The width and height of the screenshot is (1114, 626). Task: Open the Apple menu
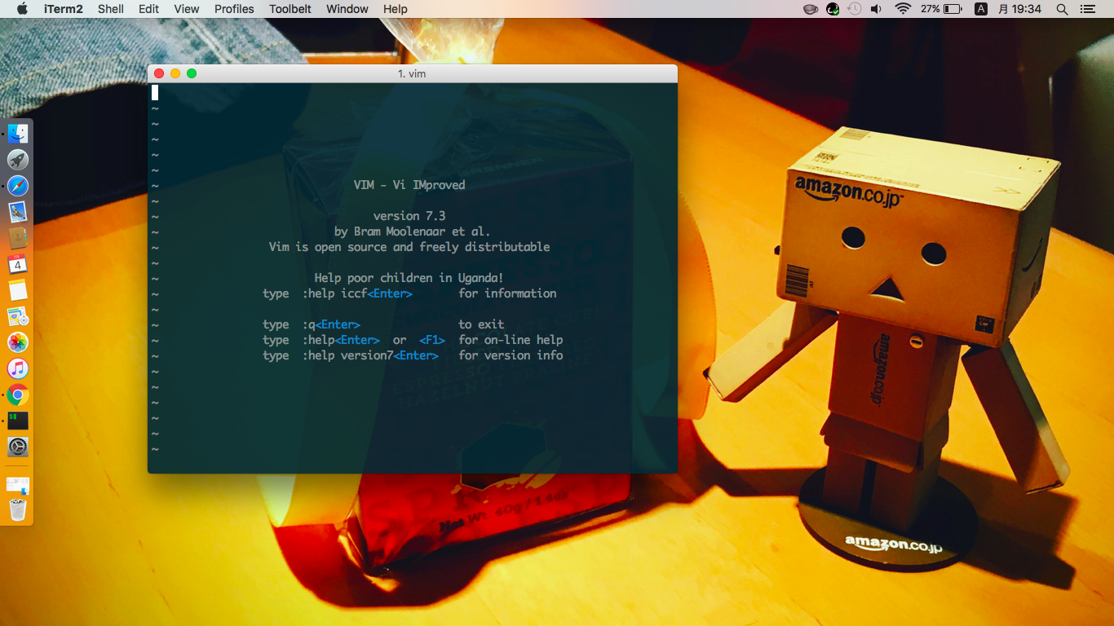point(22,9)
